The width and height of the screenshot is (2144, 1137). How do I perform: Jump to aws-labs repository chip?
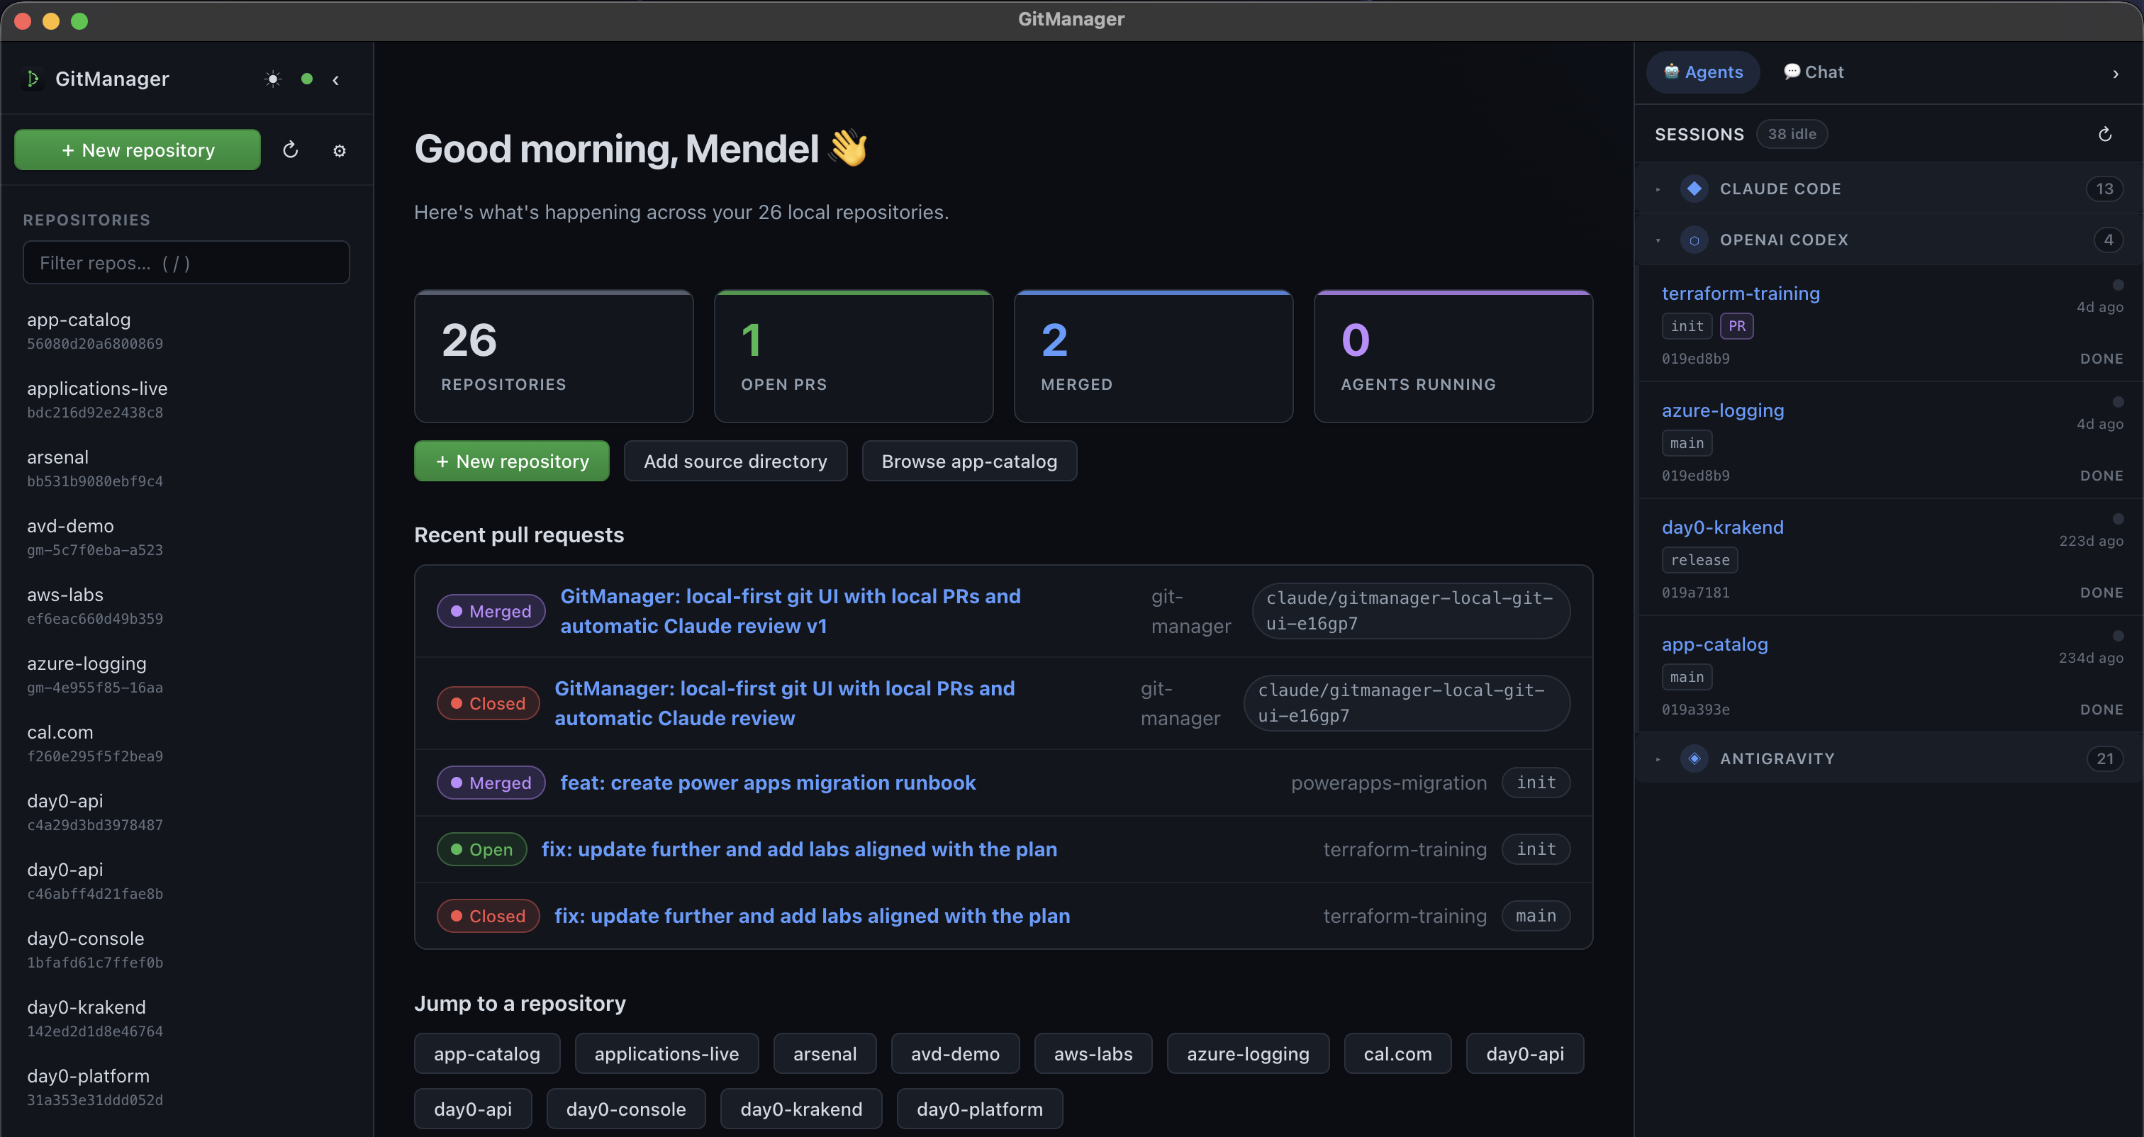1093,1054
